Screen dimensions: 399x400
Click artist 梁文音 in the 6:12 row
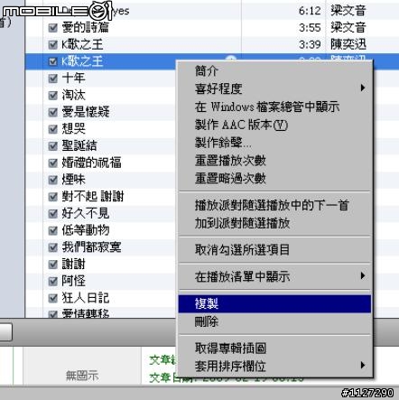(348, 11)
